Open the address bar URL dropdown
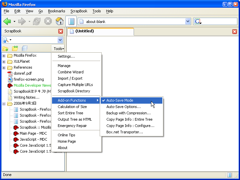 (x=188, y=21)
